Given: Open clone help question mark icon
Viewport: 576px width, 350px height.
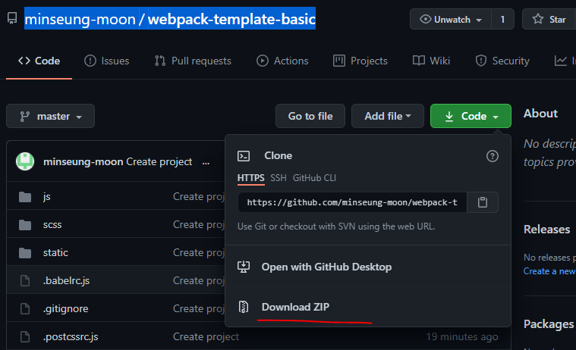Looking at the screenshot, I should (x=493, y=156).
